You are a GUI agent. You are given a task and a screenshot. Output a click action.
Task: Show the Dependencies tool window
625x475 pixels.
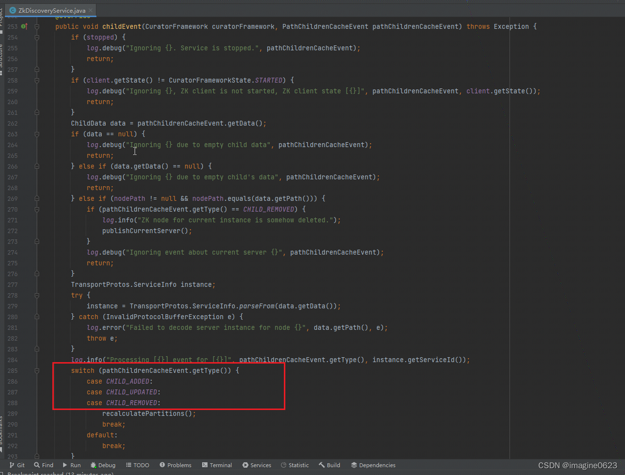[373, 465]
